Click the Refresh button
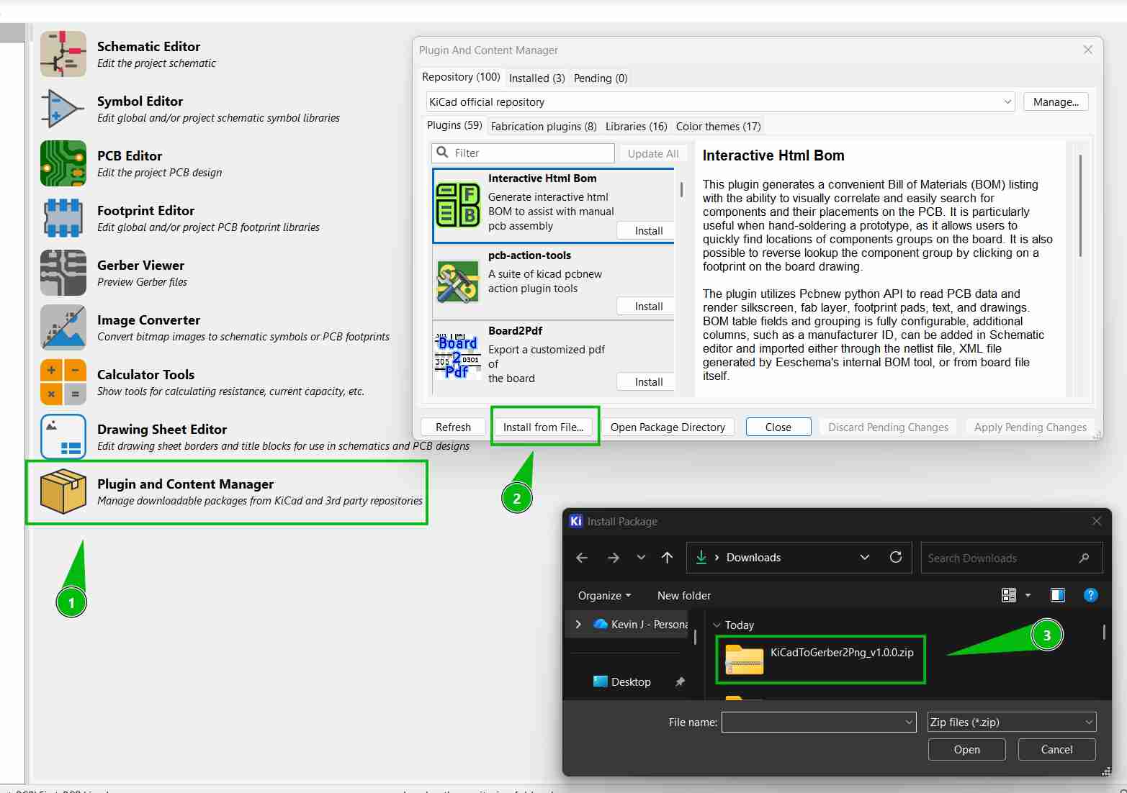 point(453,427)
